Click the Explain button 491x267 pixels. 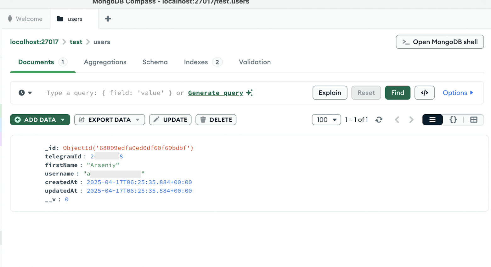330,93
